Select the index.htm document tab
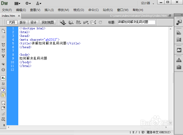 point(9,16)
